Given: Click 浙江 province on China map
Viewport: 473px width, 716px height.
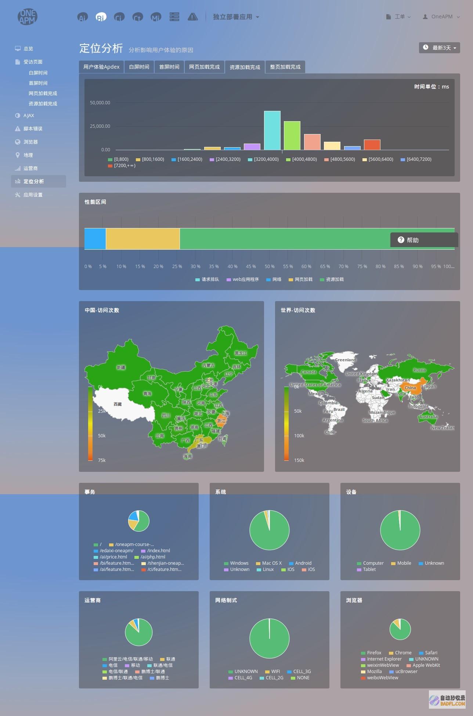Looking at the screenshot, I should point(221,421).
